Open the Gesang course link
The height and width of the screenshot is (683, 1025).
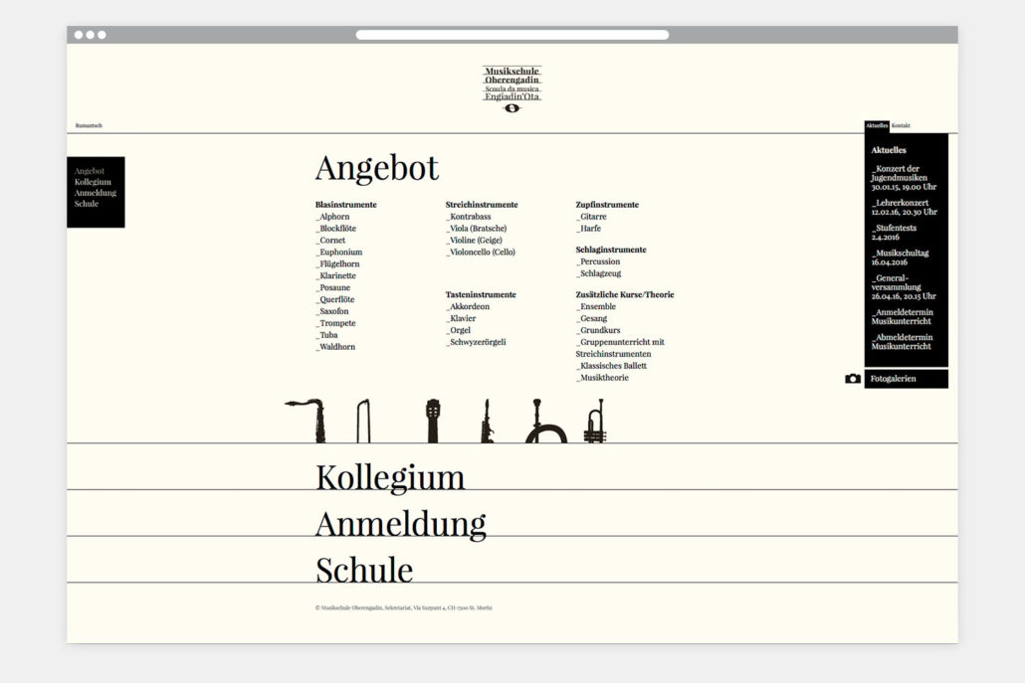[591, 319]
